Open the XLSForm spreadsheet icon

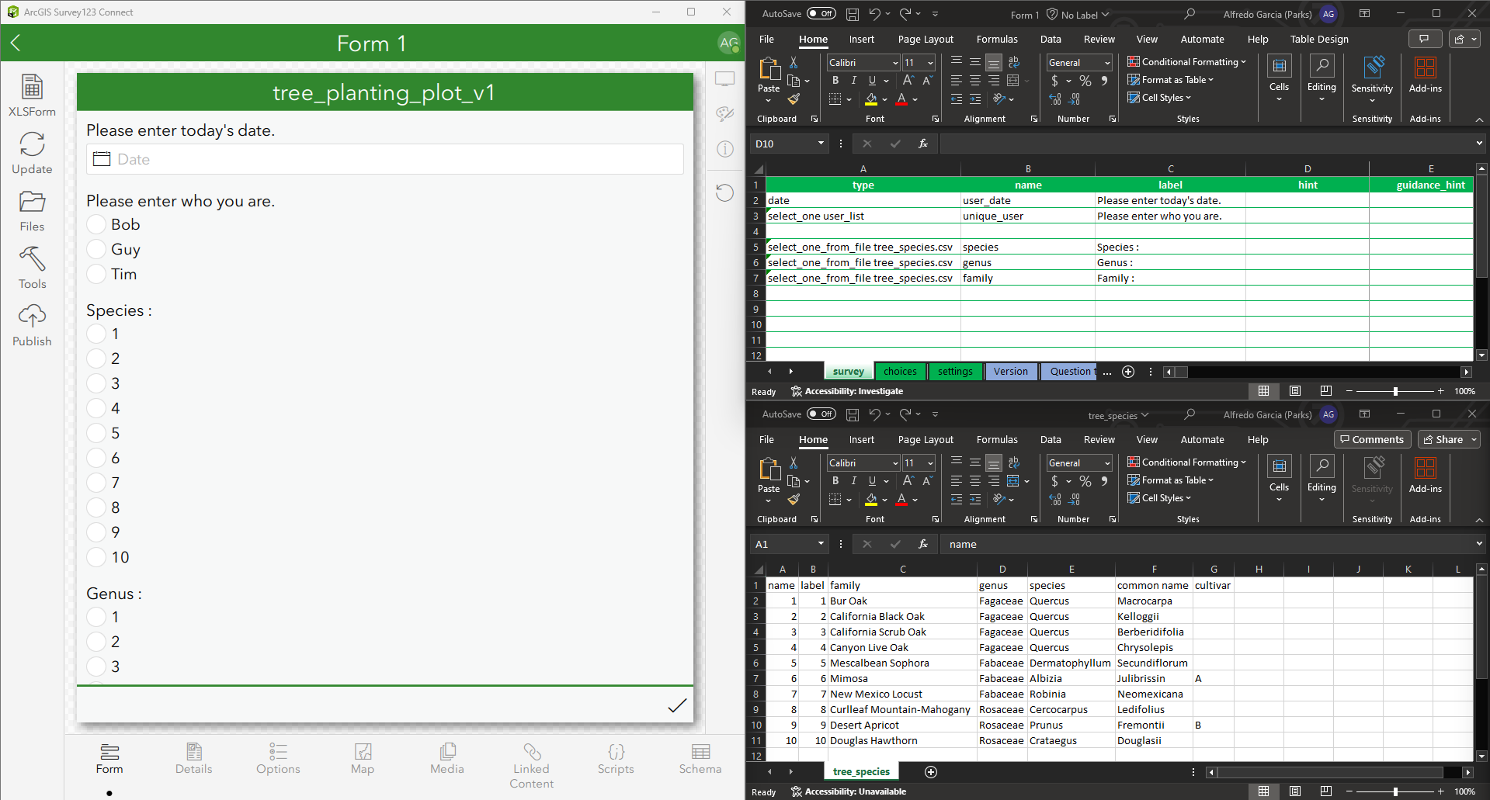32,87
